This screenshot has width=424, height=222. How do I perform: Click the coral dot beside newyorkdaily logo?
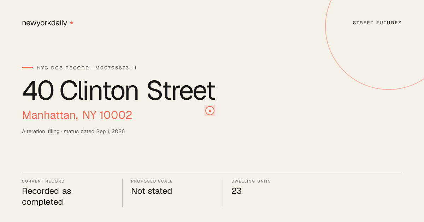[x=71, y=23]
